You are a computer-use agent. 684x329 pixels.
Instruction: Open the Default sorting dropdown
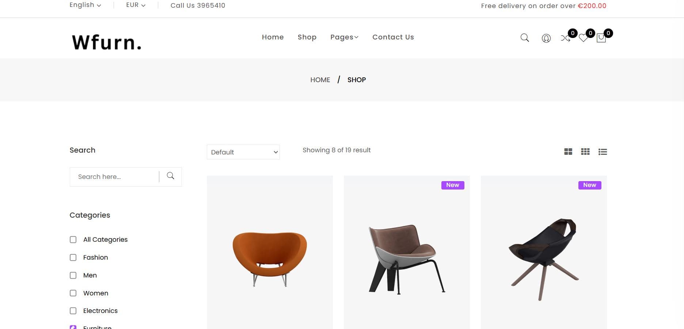click(243, 152)
